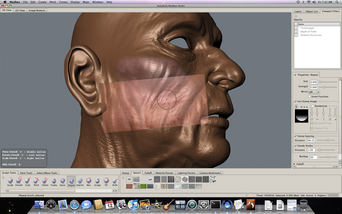Select the Flatten brush tool
Viewport: 342px width, 214px height.
(x=45, y=180)
